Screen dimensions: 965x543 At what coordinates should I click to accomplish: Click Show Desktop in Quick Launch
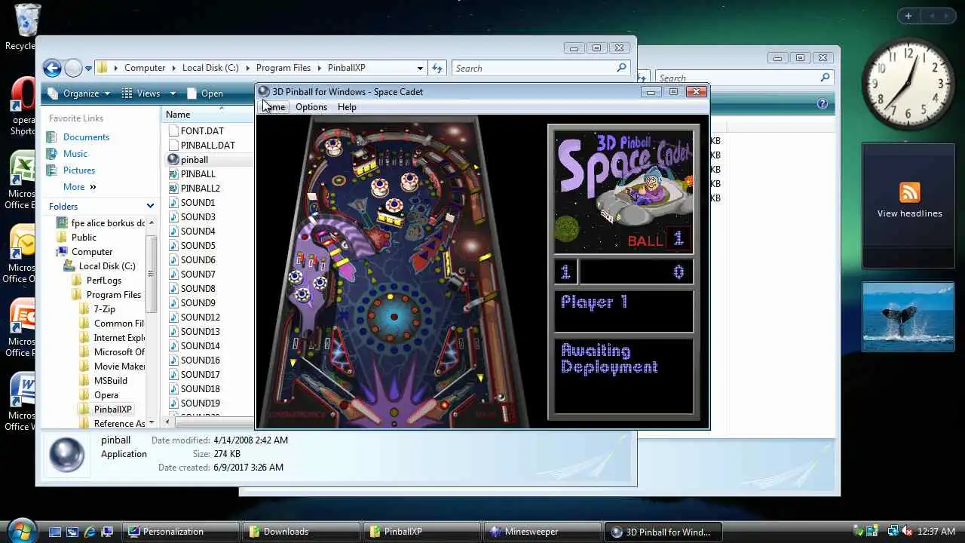[x=55, y=532]
